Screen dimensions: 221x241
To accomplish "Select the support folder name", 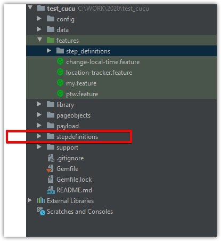I will (67, 148).
